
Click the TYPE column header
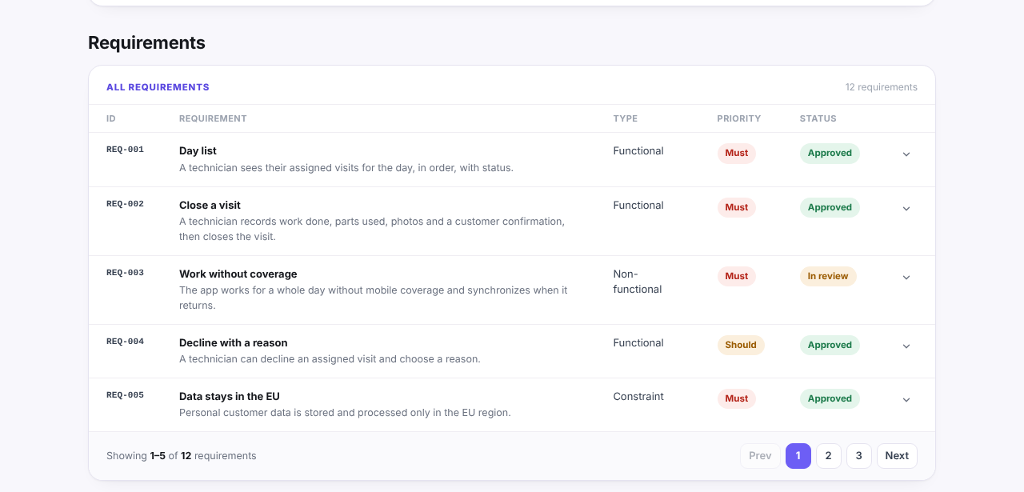pos(626,118)
